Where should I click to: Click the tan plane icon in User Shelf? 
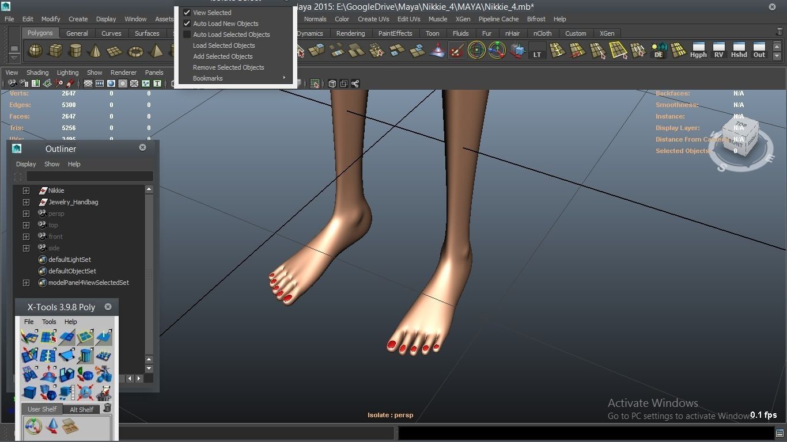(70, 426)
